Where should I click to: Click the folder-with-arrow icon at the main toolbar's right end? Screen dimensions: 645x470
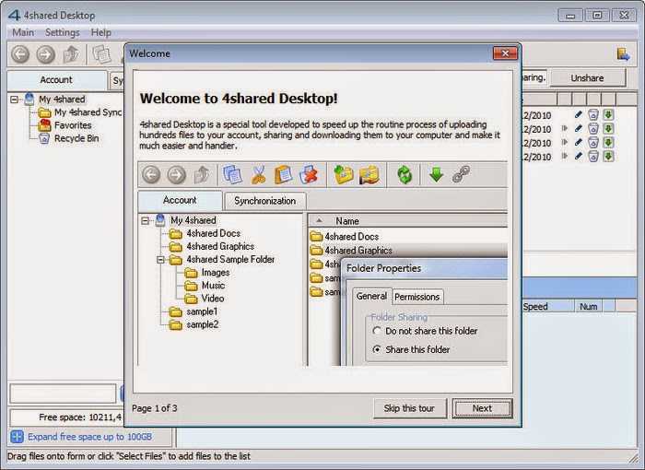point(623,54)
